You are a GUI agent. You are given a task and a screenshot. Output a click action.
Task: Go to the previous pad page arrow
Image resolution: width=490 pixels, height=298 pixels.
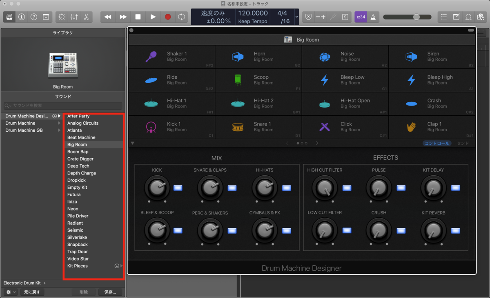[x=287, y=143]
